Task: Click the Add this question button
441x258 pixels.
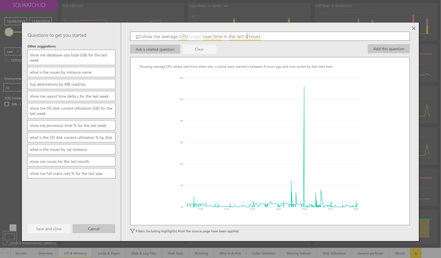Action: [x=389, y=49]
